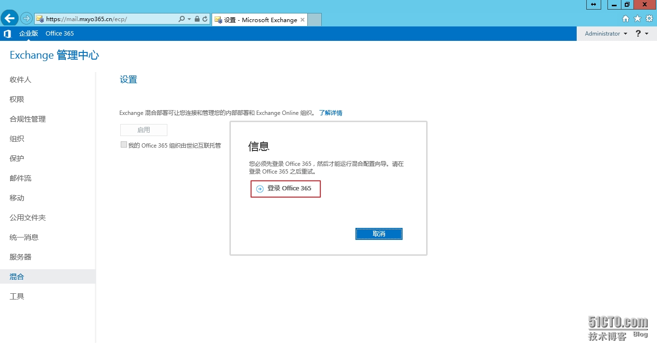Select 邮件流 in the left navigation

pos(21,178)
